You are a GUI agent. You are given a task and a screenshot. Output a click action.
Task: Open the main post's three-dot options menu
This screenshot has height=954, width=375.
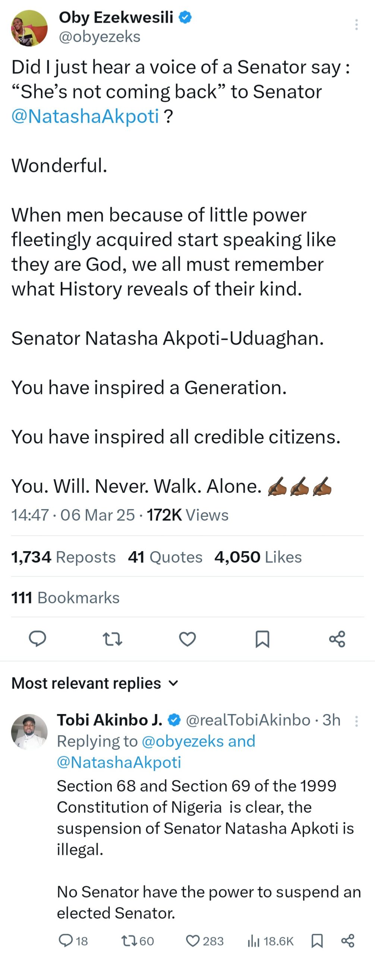coord(356,25)
